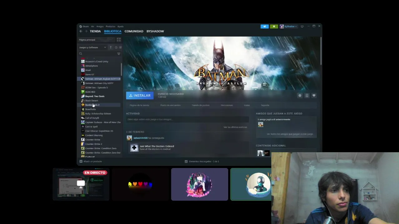Add game to favorites heart icon
Viewport: 399px width, 224px height.
click(x=314, y=96)
